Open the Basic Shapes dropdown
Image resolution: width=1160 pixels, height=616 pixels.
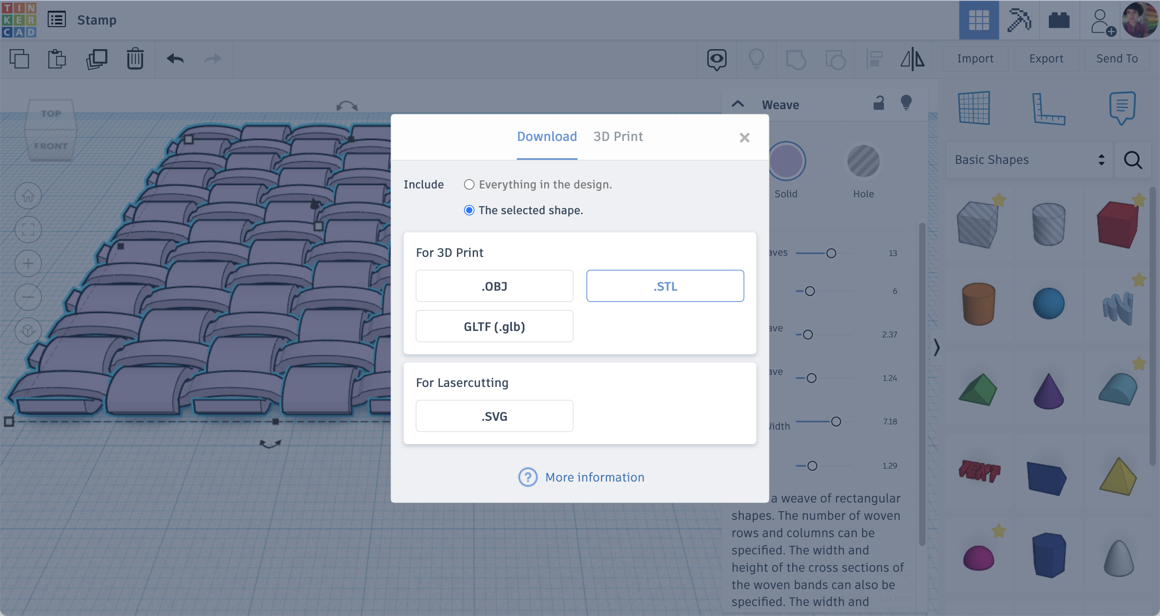coord(1029,160)
